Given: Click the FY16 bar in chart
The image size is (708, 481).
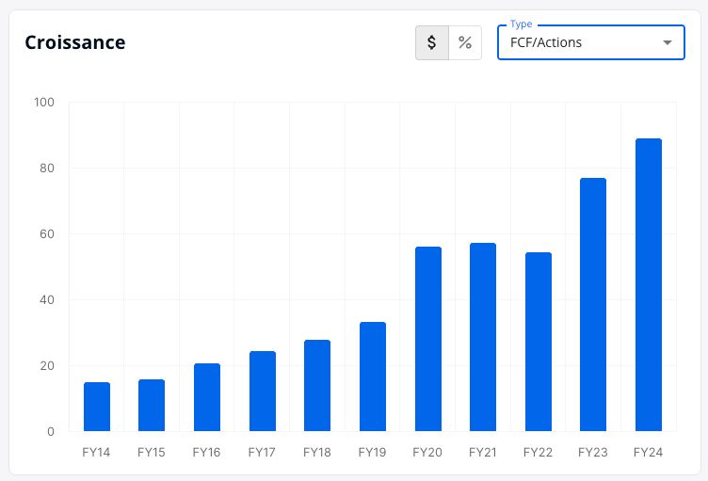Looking at the screenshot, I should [x=207, y=397].
